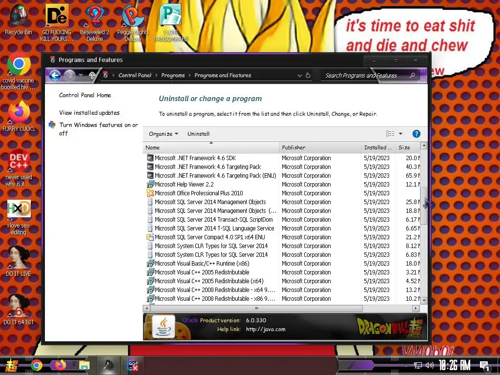Click the Up one level arrow
The width and height of the screenshot is (500, 375).
point(92,75)
